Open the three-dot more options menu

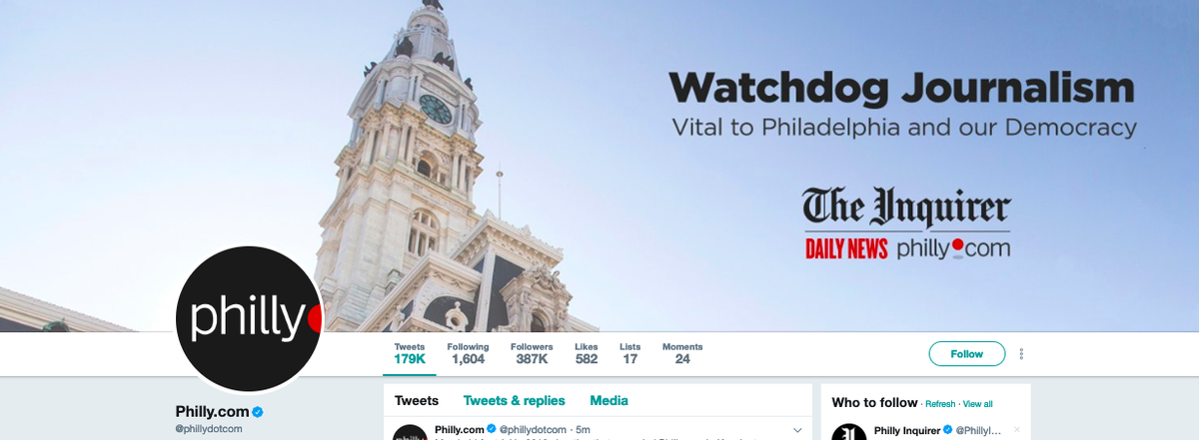(1021, 354)
